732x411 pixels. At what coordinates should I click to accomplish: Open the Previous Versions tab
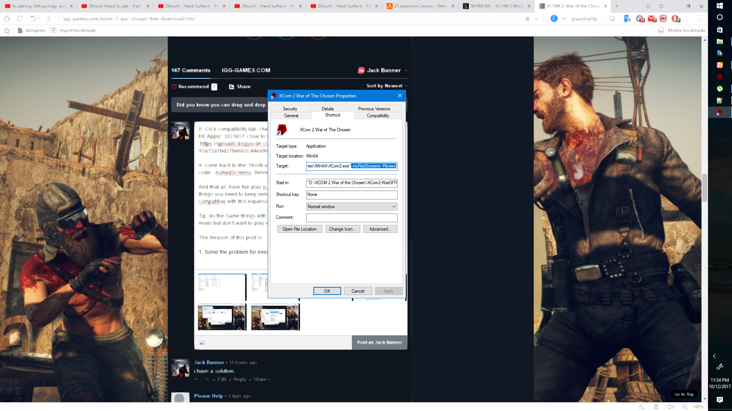pos(374,109)
